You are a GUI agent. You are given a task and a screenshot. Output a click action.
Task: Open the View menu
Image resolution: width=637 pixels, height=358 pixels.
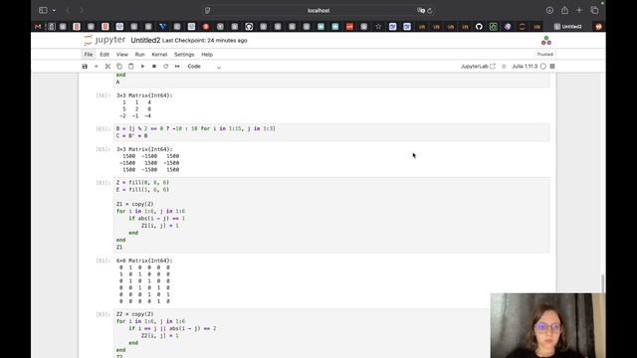pyautogui.click(x=121, y=55)
